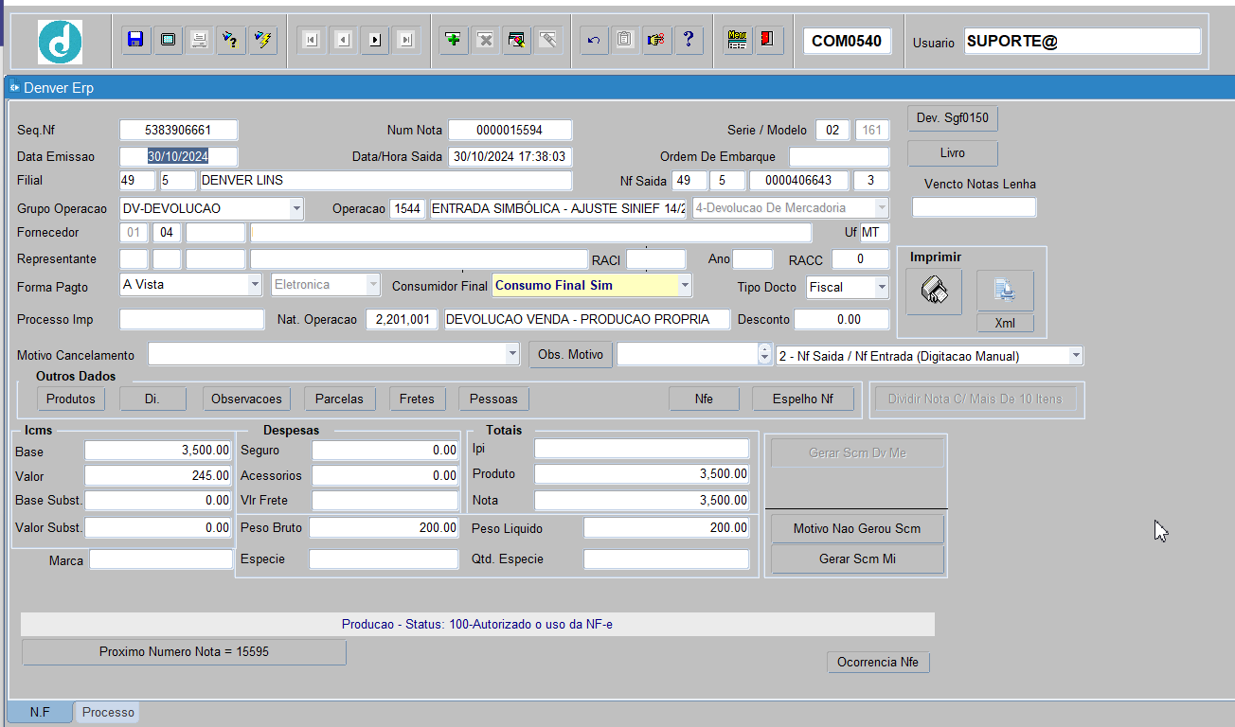Screen dimensions: 1235x727
Task: Click Proximo Numero Nota = 15595 button
Action: [x=184, y=652]
